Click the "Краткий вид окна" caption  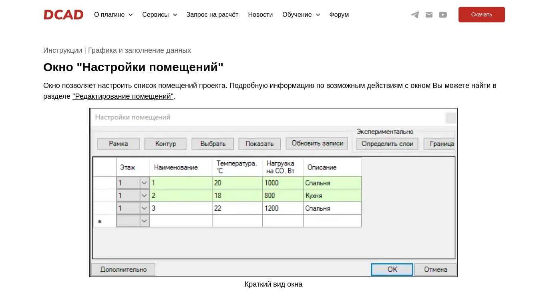pos(273,284)
